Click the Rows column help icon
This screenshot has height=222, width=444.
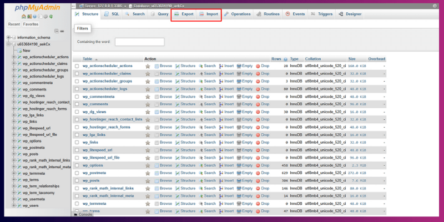click(x=285, y=59)
